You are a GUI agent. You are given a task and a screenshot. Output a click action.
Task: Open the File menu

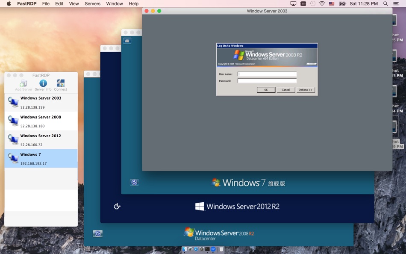(x=46, y=3)
